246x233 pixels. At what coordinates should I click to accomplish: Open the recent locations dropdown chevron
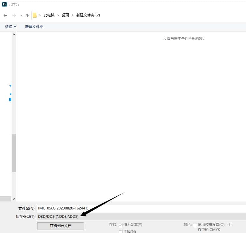tap(21, 15)
